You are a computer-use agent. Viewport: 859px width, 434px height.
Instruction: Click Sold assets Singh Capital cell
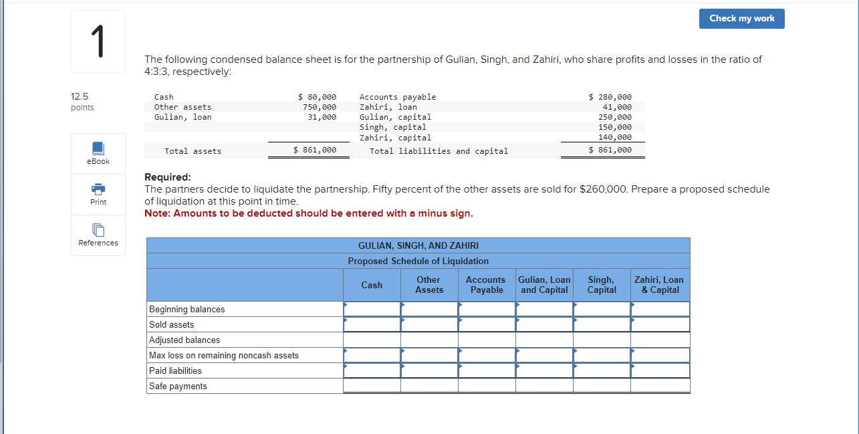pyautogui.click(x=601, y=324)
